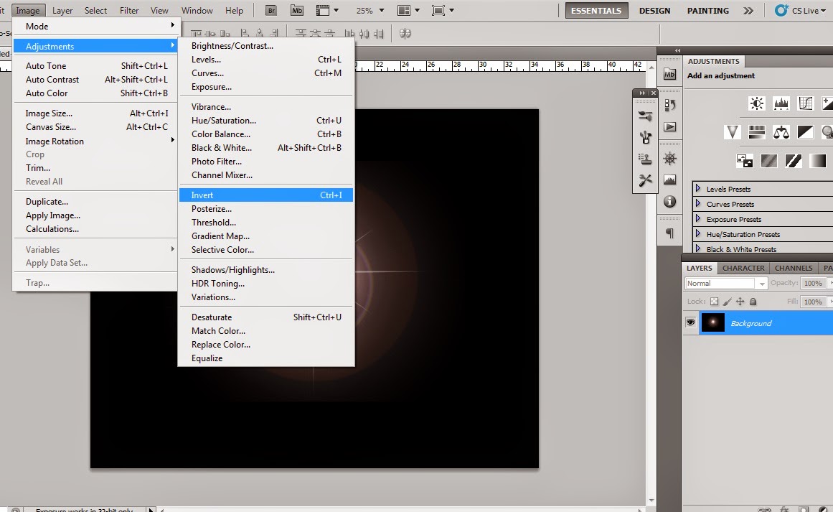Viewport: 833px width, 512px height.
Task: Expand Exposure Presets list
Action: (698, 218)
